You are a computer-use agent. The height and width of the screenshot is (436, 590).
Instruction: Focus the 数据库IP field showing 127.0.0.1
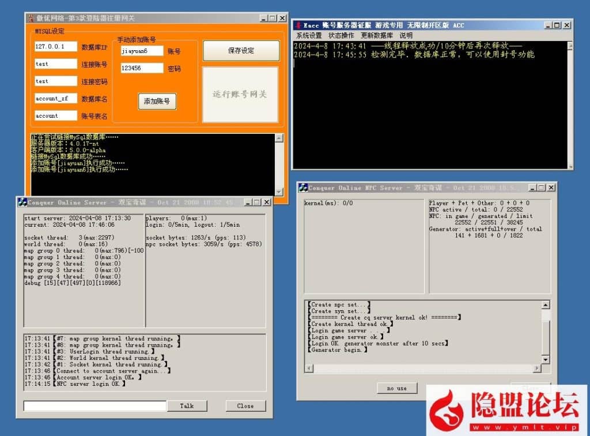click(55, 47)
